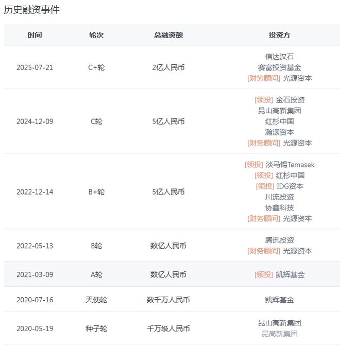Select the 总融资额 column header
The height and width of the screenshot is (346, 340).
(x=168, y=35)
